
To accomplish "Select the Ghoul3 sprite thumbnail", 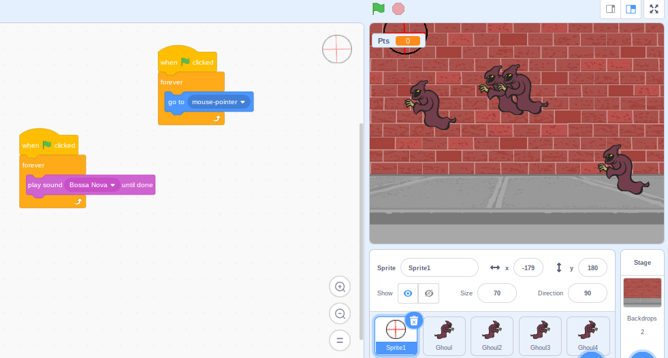I will (x=540, y=335).
